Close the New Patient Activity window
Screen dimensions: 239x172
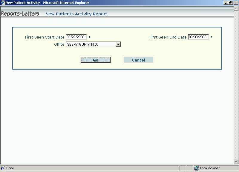236,3
